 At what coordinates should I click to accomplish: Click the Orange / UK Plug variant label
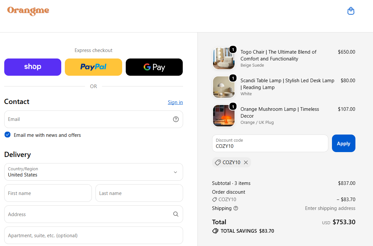(257, 123)
